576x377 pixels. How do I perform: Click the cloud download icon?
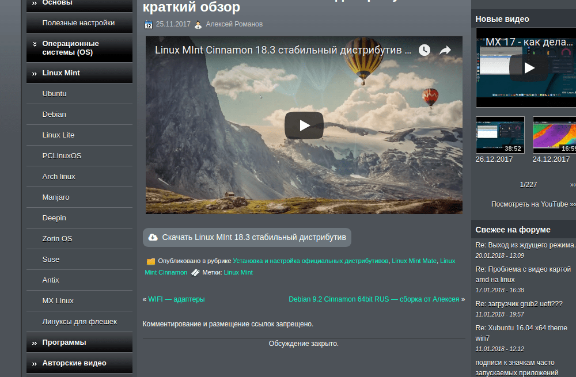(153, 237)
